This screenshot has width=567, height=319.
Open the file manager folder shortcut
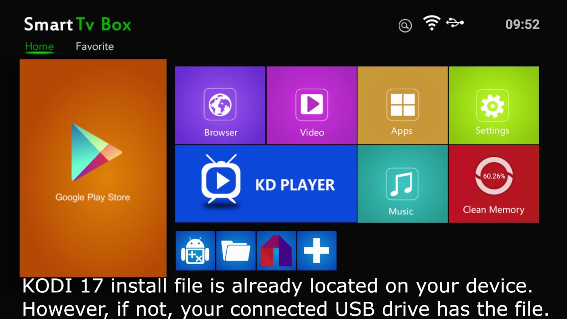236,251
